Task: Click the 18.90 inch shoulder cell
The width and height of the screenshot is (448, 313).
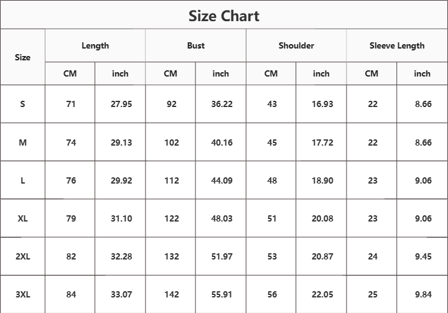Action: click(x=322, y=180)
